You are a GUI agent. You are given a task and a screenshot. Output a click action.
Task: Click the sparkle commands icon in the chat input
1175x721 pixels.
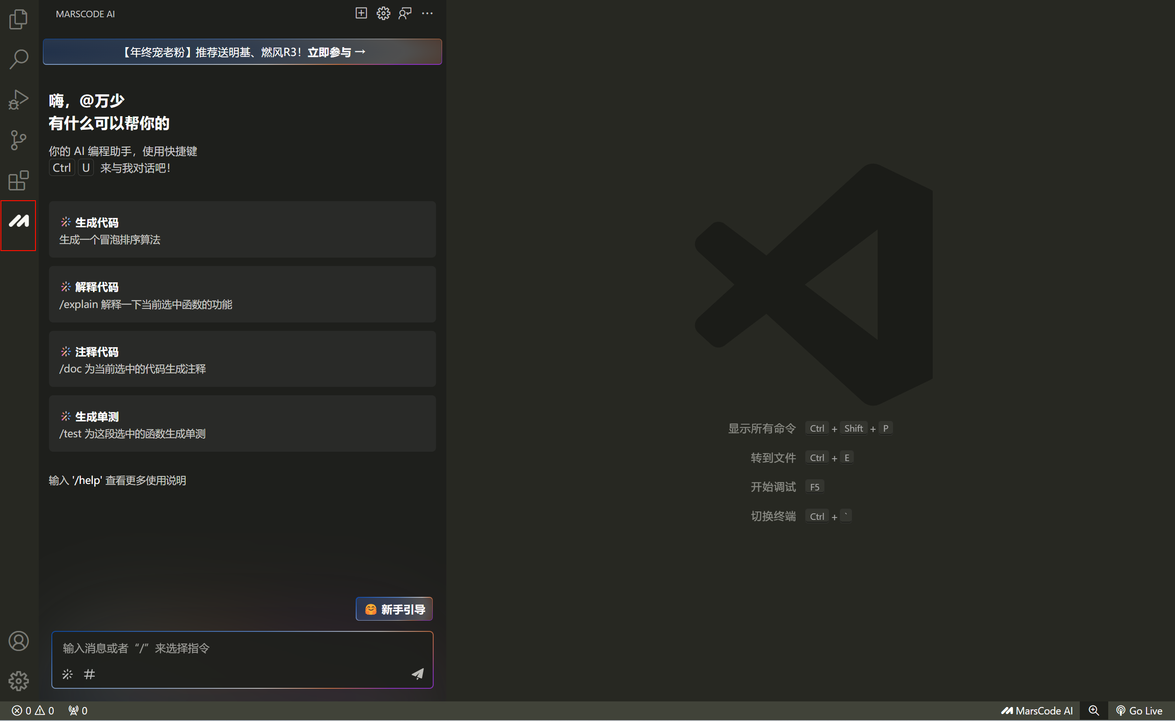[x=67, y=674]
